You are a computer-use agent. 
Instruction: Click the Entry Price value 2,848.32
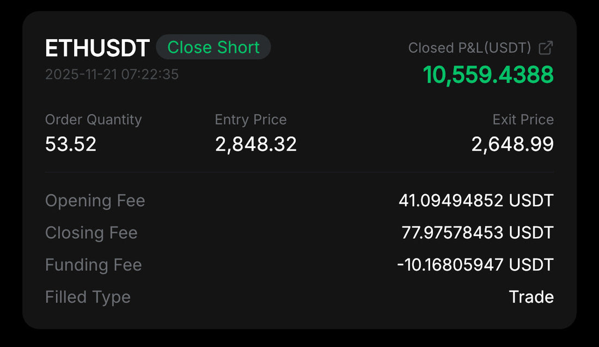click(x=255, y=144)
